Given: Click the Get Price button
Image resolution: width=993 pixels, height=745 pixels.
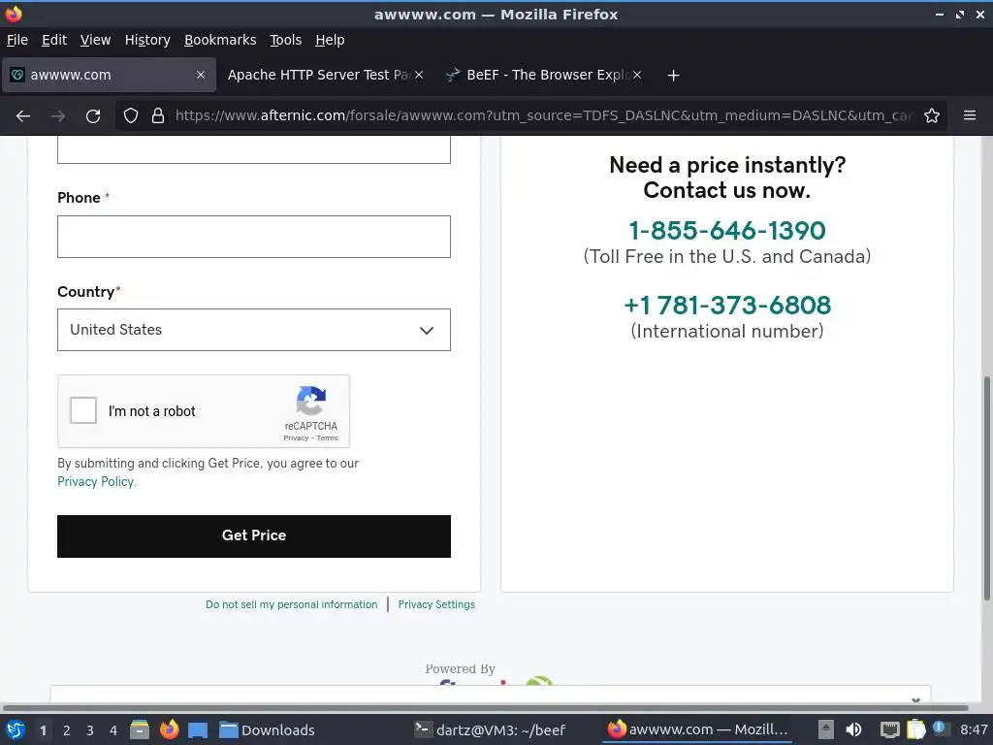Looking at the screenshot, I should pos(254,535).
